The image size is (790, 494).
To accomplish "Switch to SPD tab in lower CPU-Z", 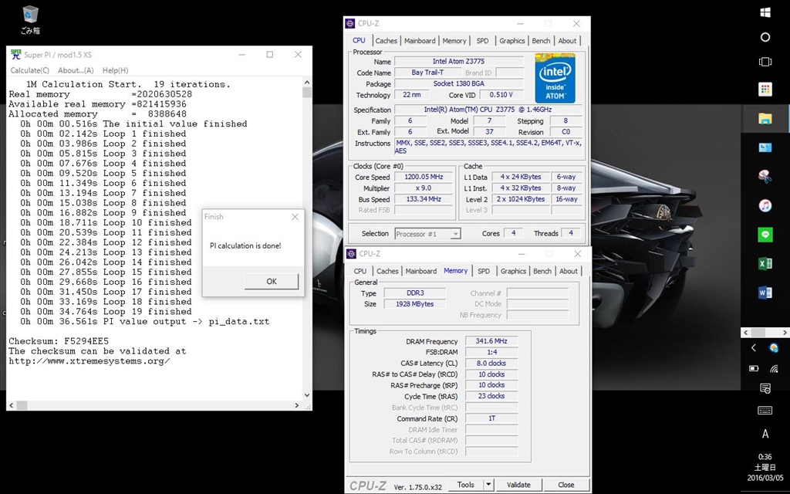I will click(484, 271).
